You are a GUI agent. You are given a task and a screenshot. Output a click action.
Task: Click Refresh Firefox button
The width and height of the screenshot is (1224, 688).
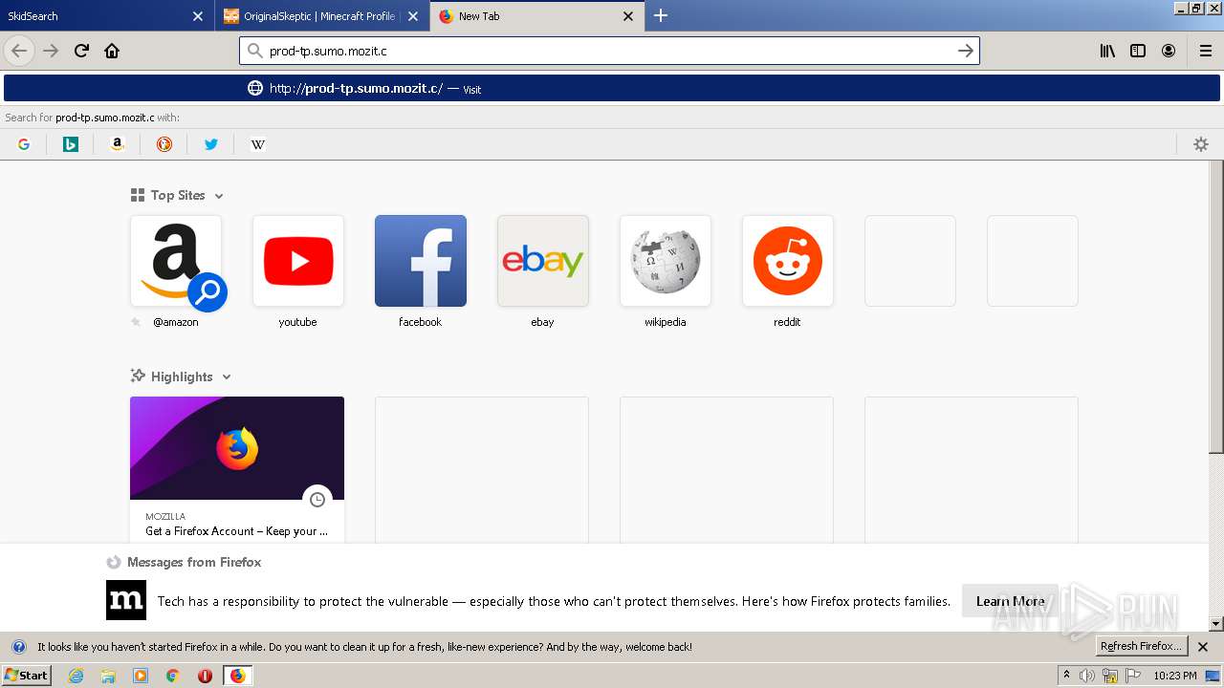tap(1142, 646)
